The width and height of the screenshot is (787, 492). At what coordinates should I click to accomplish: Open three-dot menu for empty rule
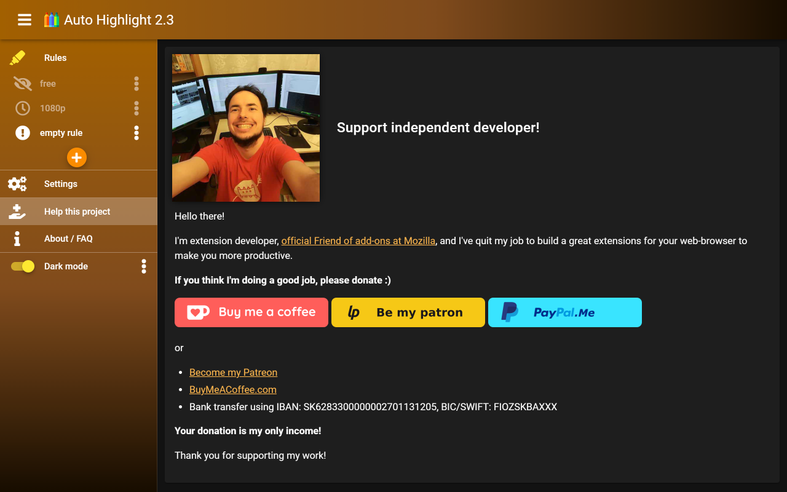136,133
